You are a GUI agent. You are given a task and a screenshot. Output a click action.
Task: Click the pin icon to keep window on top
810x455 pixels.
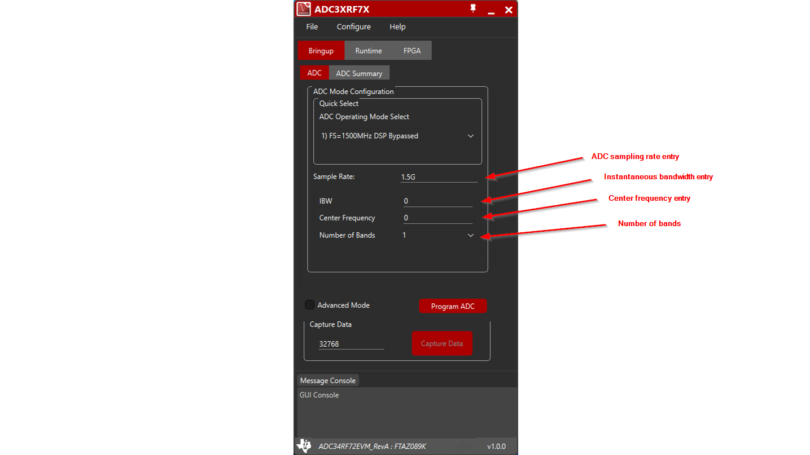tap(473, 8)
